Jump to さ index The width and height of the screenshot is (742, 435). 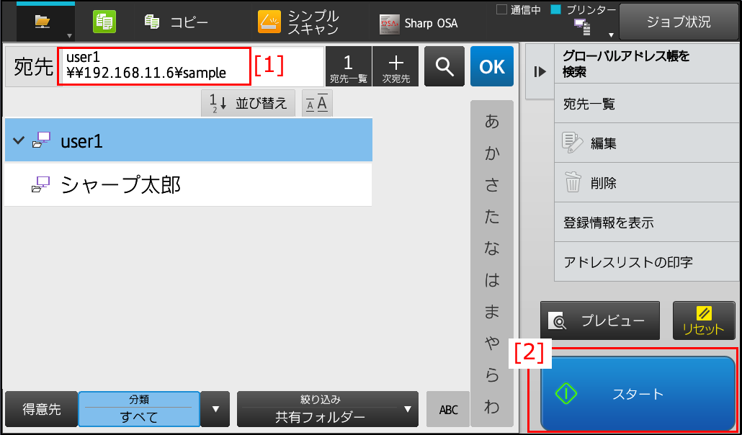tap(492, 186)
